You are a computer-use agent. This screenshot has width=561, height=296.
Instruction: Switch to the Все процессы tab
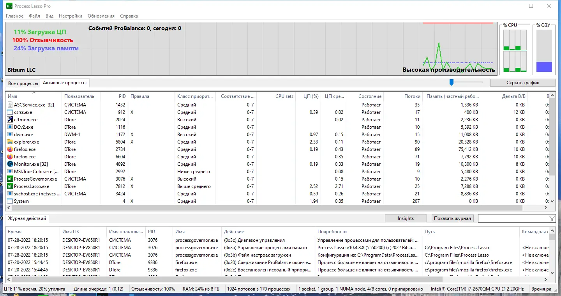tap(23, 83)
